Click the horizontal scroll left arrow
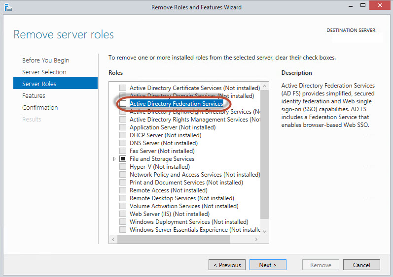Viewport: 393px width, 277px height. pos(113,239)
